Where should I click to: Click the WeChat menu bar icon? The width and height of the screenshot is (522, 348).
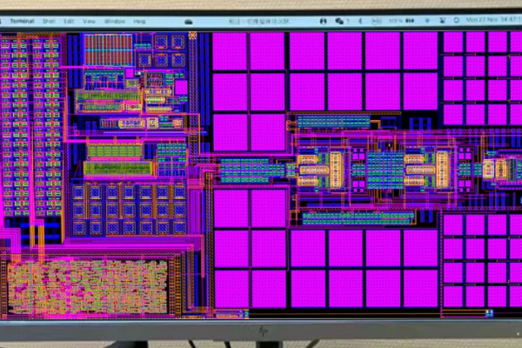pos(339,21)
